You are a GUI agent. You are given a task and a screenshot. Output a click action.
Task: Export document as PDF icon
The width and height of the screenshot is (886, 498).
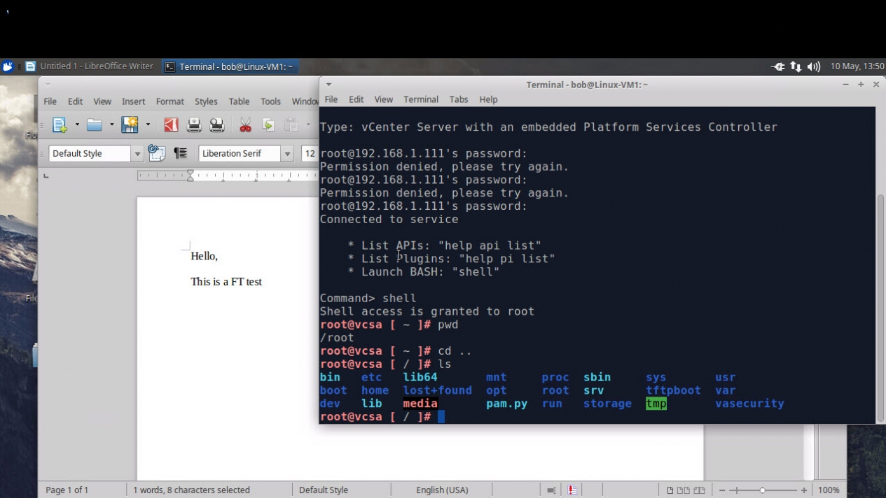click(x=171, y=125)
